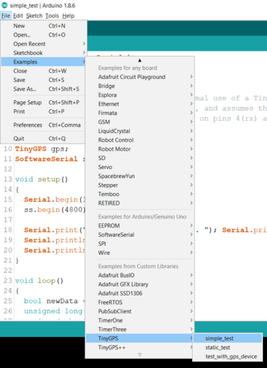Viewport: 267px width, 368px height.
Task: Click the up arrow in examples list
Action: (140, 60)
